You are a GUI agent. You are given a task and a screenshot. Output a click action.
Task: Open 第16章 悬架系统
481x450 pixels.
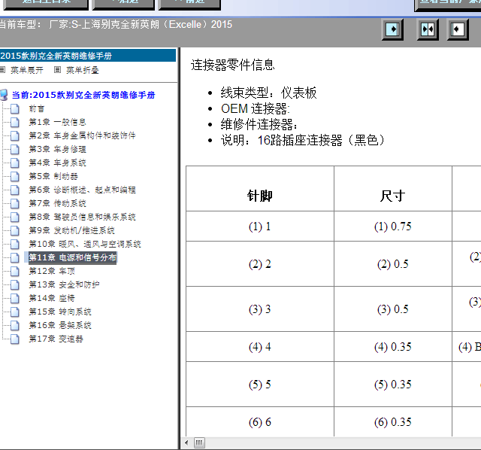click(60, 325)
